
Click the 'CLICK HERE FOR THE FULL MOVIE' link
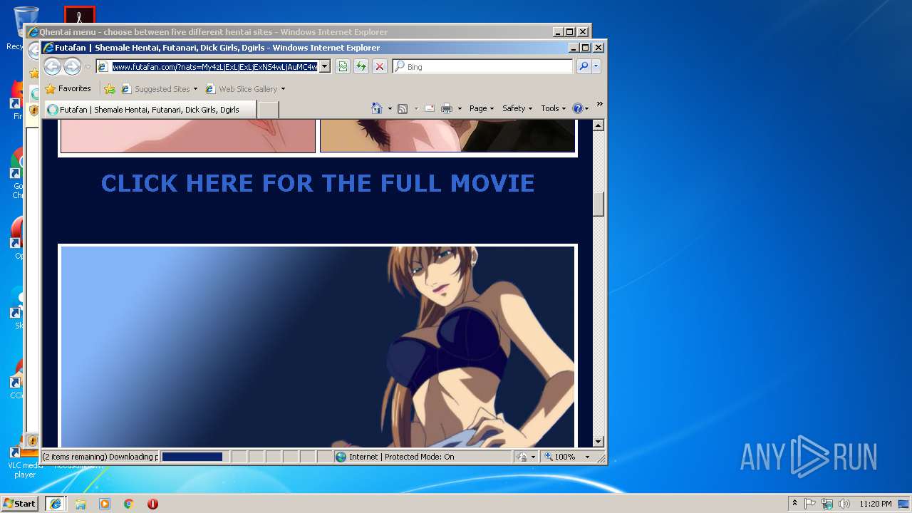pyautogui.click(x=318, y=183)
